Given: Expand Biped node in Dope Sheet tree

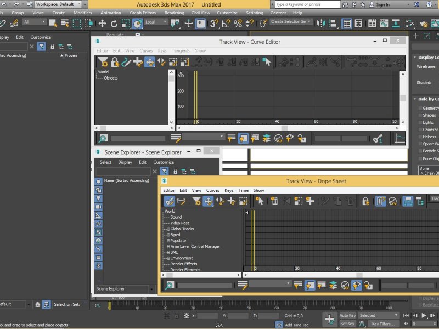Looking at the screenshot, I should coord(168,235).
